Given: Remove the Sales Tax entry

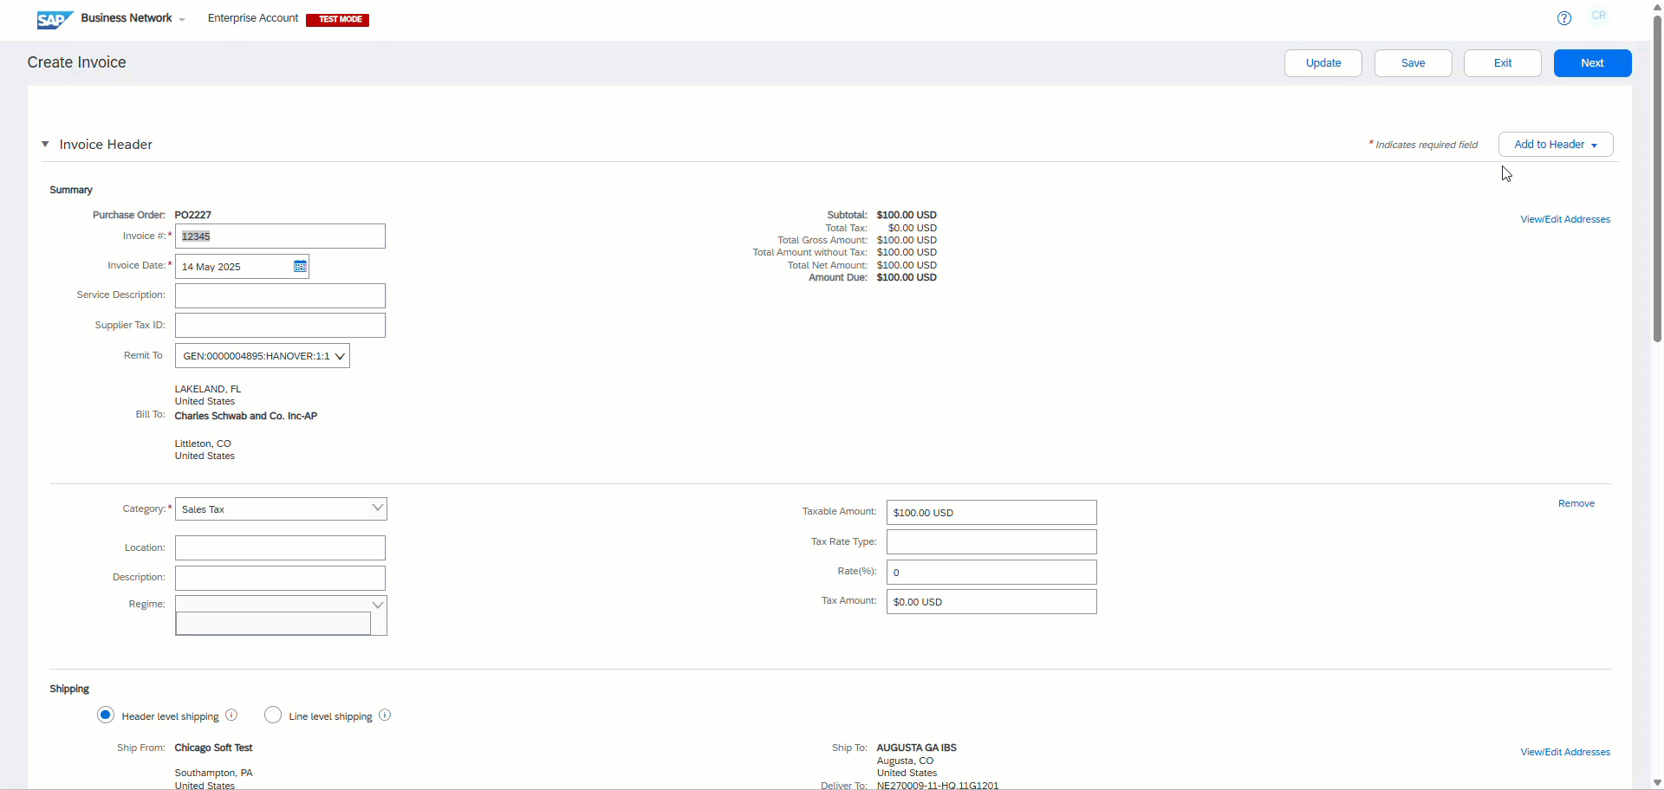Looking at the screenshot, I should [x=1576, y=503].
